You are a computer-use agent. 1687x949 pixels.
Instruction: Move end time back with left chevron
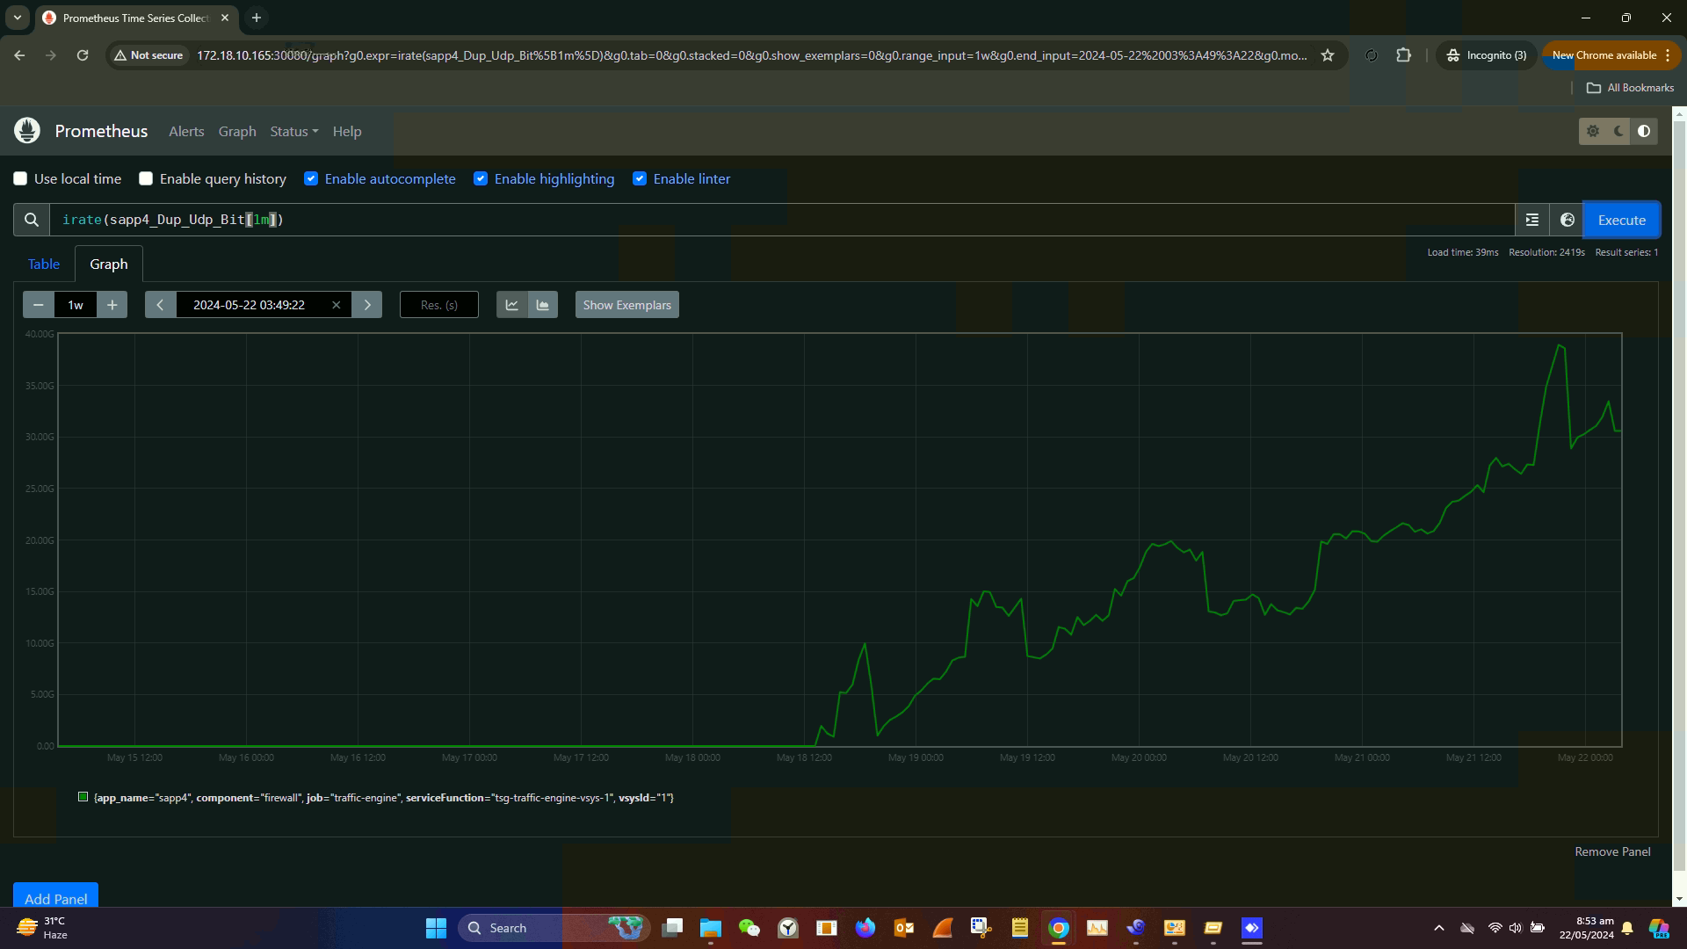click(160, 305)
